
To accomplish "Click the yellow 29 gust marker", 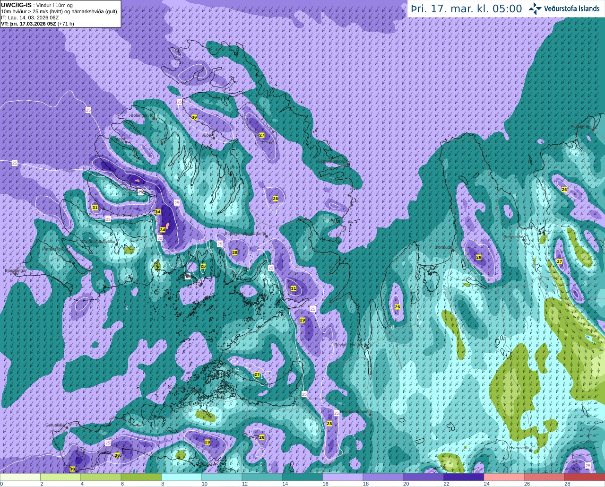I will [302, 320].
